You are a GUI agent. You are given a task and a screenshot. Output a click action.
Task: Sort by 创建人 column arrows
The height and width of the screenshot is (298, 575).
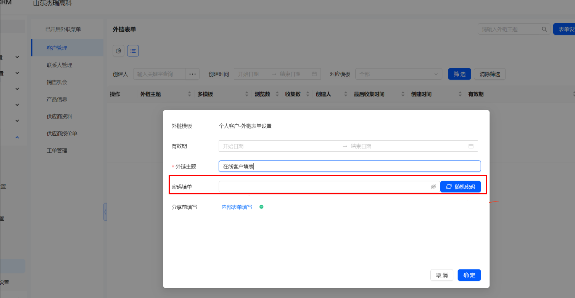[x=346, y=94]
